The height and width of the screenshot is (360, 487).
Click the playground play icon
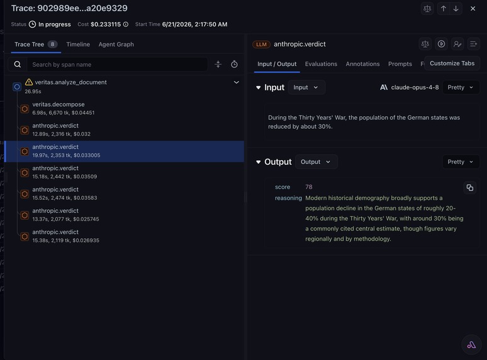[441, 44]
